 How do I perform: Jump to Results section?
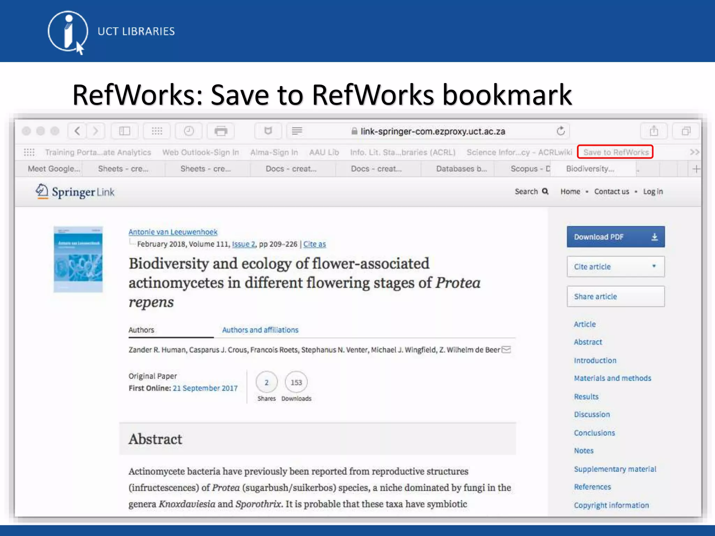coord(586,397)
